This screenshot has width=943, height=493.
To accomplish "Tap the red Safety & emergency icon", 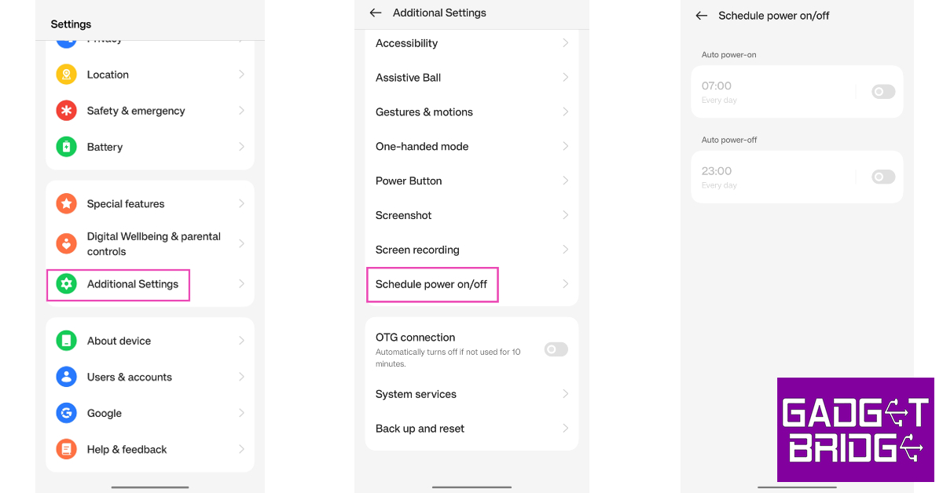I will pos(66,111).
